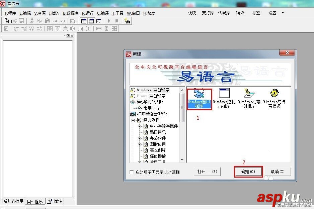Switch to the 程序 bottom tab

click(x=35, y=201)
